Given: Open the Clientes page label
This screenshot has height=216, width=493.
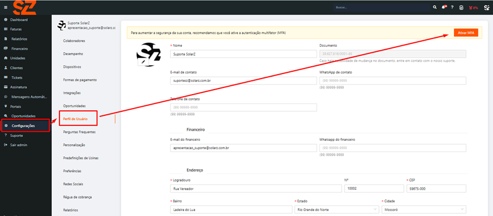Looking at the screenshot, I should [x=16, y=68].
